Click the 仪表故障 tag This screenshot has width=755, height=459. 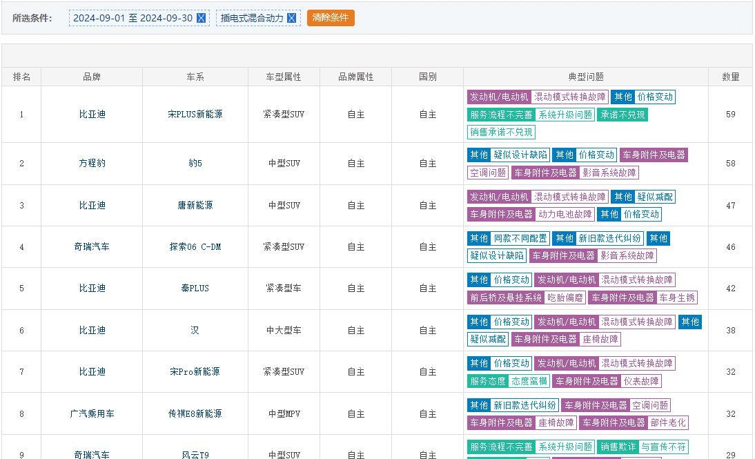(x=641, y=381)
